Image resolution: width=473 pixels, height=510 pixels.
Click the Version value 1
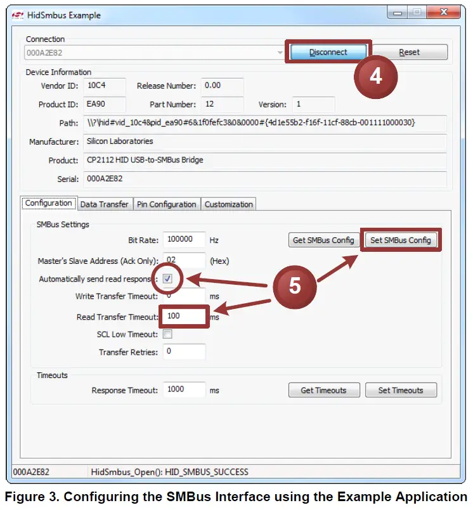pyautogui.click(x=313, y=105)
